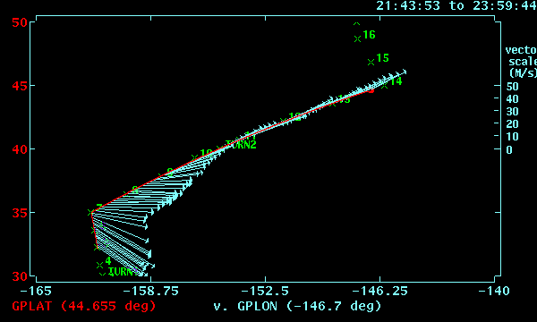The image size is (537, 322).
Task: Click the (M/s) units label
Action: click(x=523, y=72)
